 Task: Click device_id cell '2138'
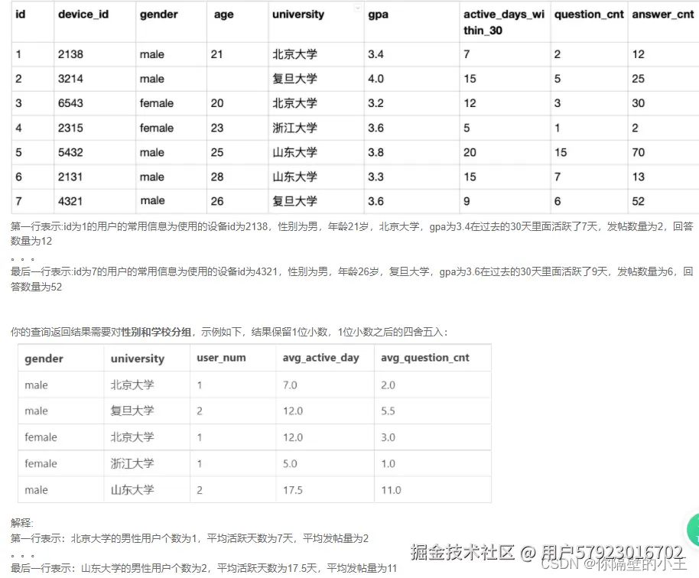[x=70, y=54]
